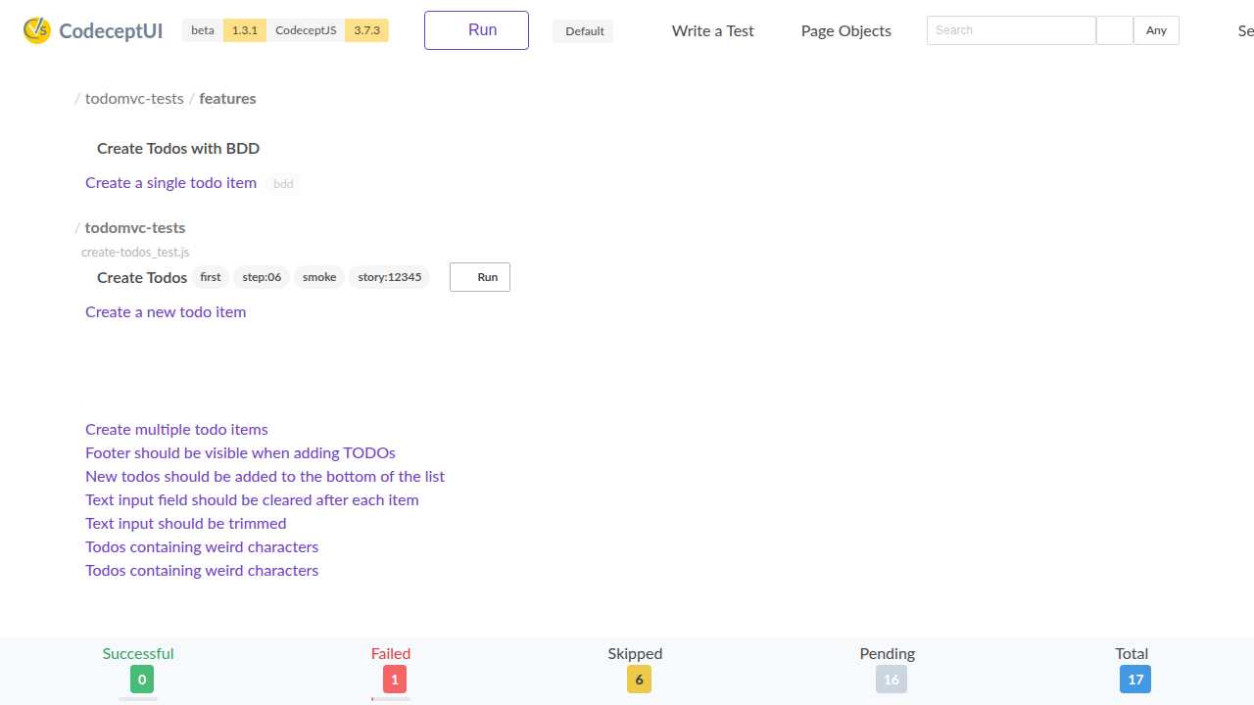Open the Write a Test page
Viewport: 1254px width, 705px height.
(x=712, y=30)
